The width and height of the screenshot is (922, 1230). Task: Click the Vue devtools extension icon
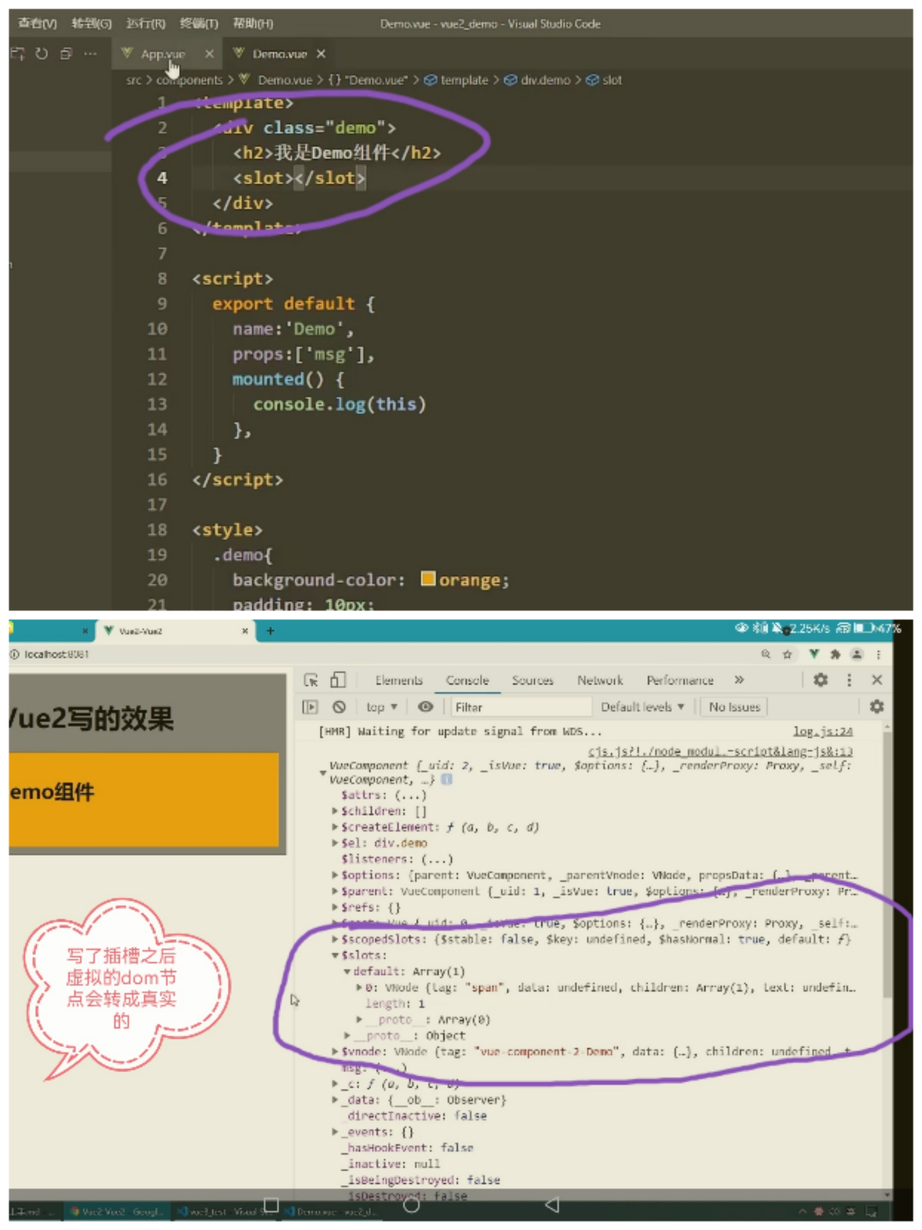coord(814,654)
